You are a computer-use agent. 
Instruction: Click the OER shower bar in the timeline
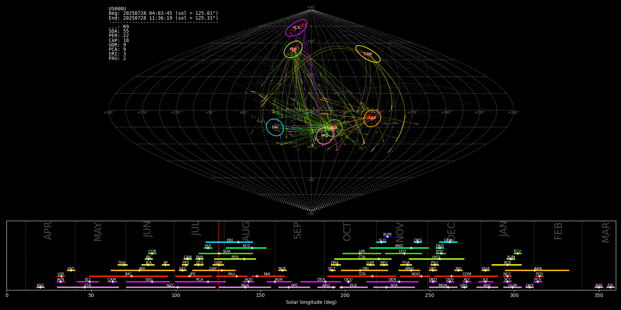(392, 282)
